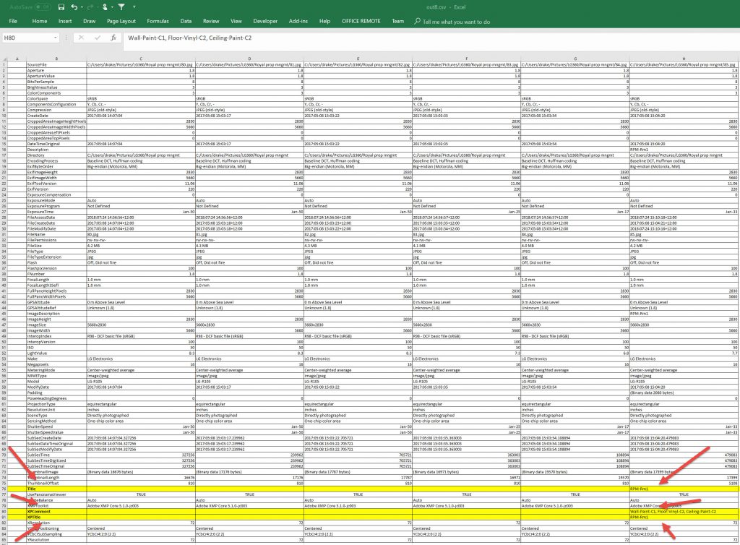Viewport: 740px width, 545px height.
Task: Click the Undo arrow icon
Action: tap(74, 7)
